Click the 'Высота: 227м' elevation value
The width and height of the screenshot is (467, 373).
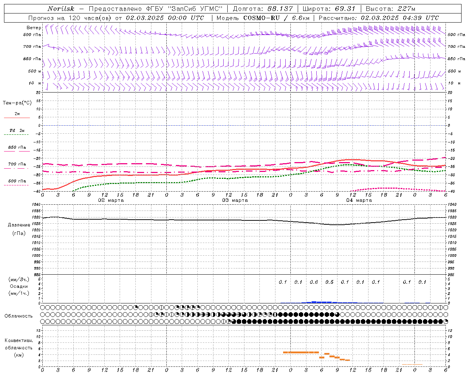tap(390, 9)
